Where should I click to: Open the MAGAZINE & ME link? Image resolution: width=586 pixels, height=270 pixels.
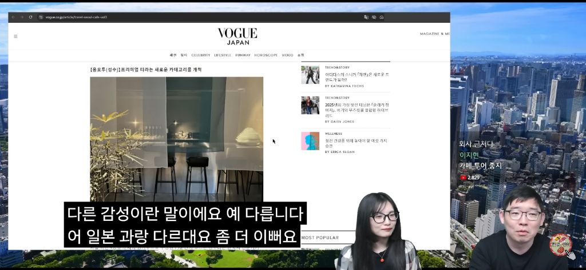pyautogui.click(x=434, y=34)
